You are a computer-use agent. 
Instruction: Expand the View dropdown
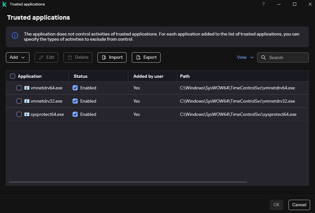(245, 57)
